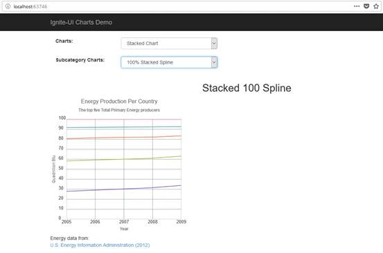Click the 50 y-axis label
The height and width of the screenshot is (253, 383).
pos(61,168)
